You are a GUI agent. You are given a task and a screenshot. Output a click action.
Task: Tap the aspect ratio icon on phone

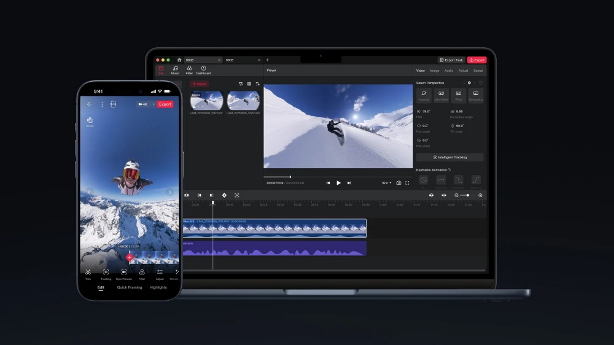(113, 104)
